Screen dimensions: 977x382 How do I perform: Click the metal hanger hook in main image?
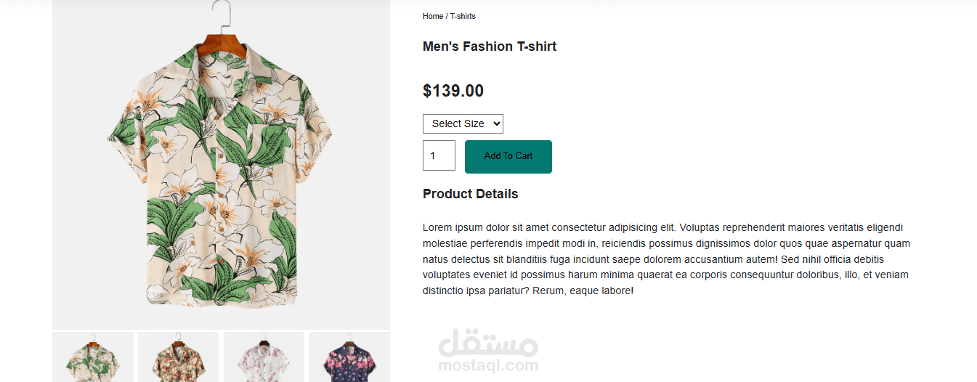pyautogui.click(x=222, y=15)
